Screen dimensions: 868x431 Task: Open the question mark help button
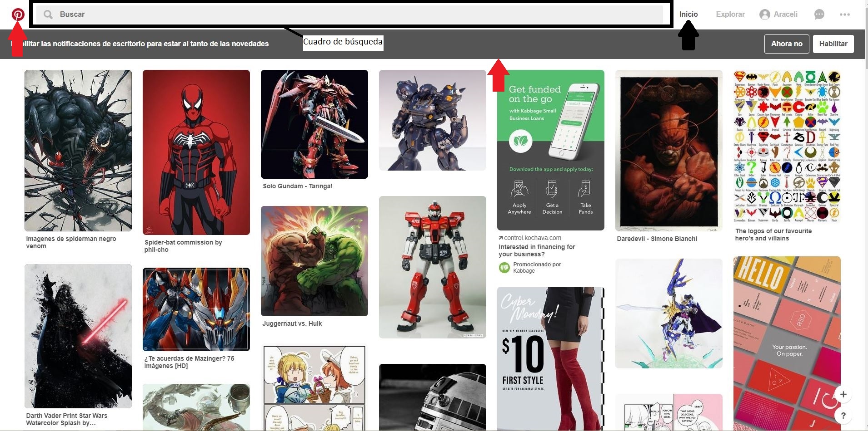(843, 415)
